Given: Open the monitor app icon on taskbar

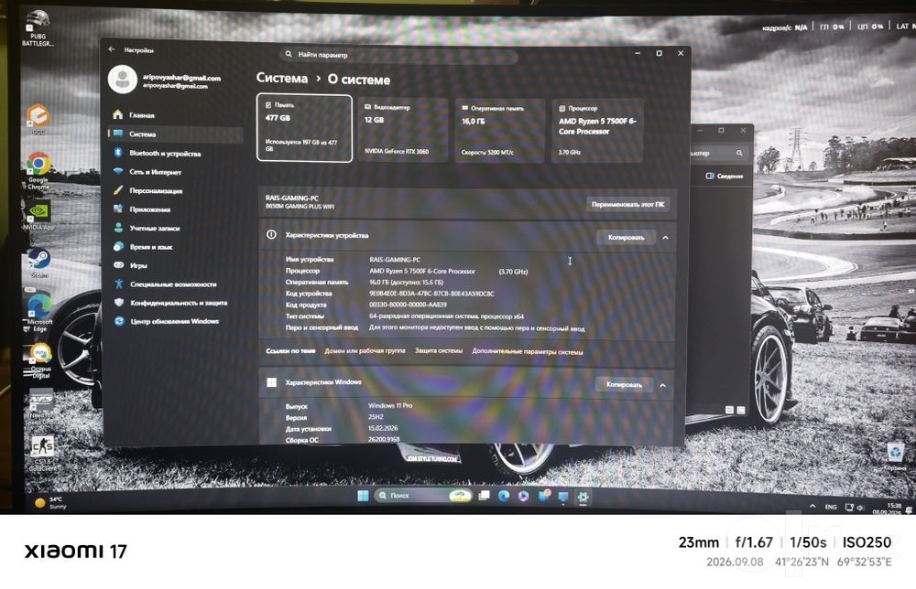Looking at the screenshot, I should tap(563, 497).
